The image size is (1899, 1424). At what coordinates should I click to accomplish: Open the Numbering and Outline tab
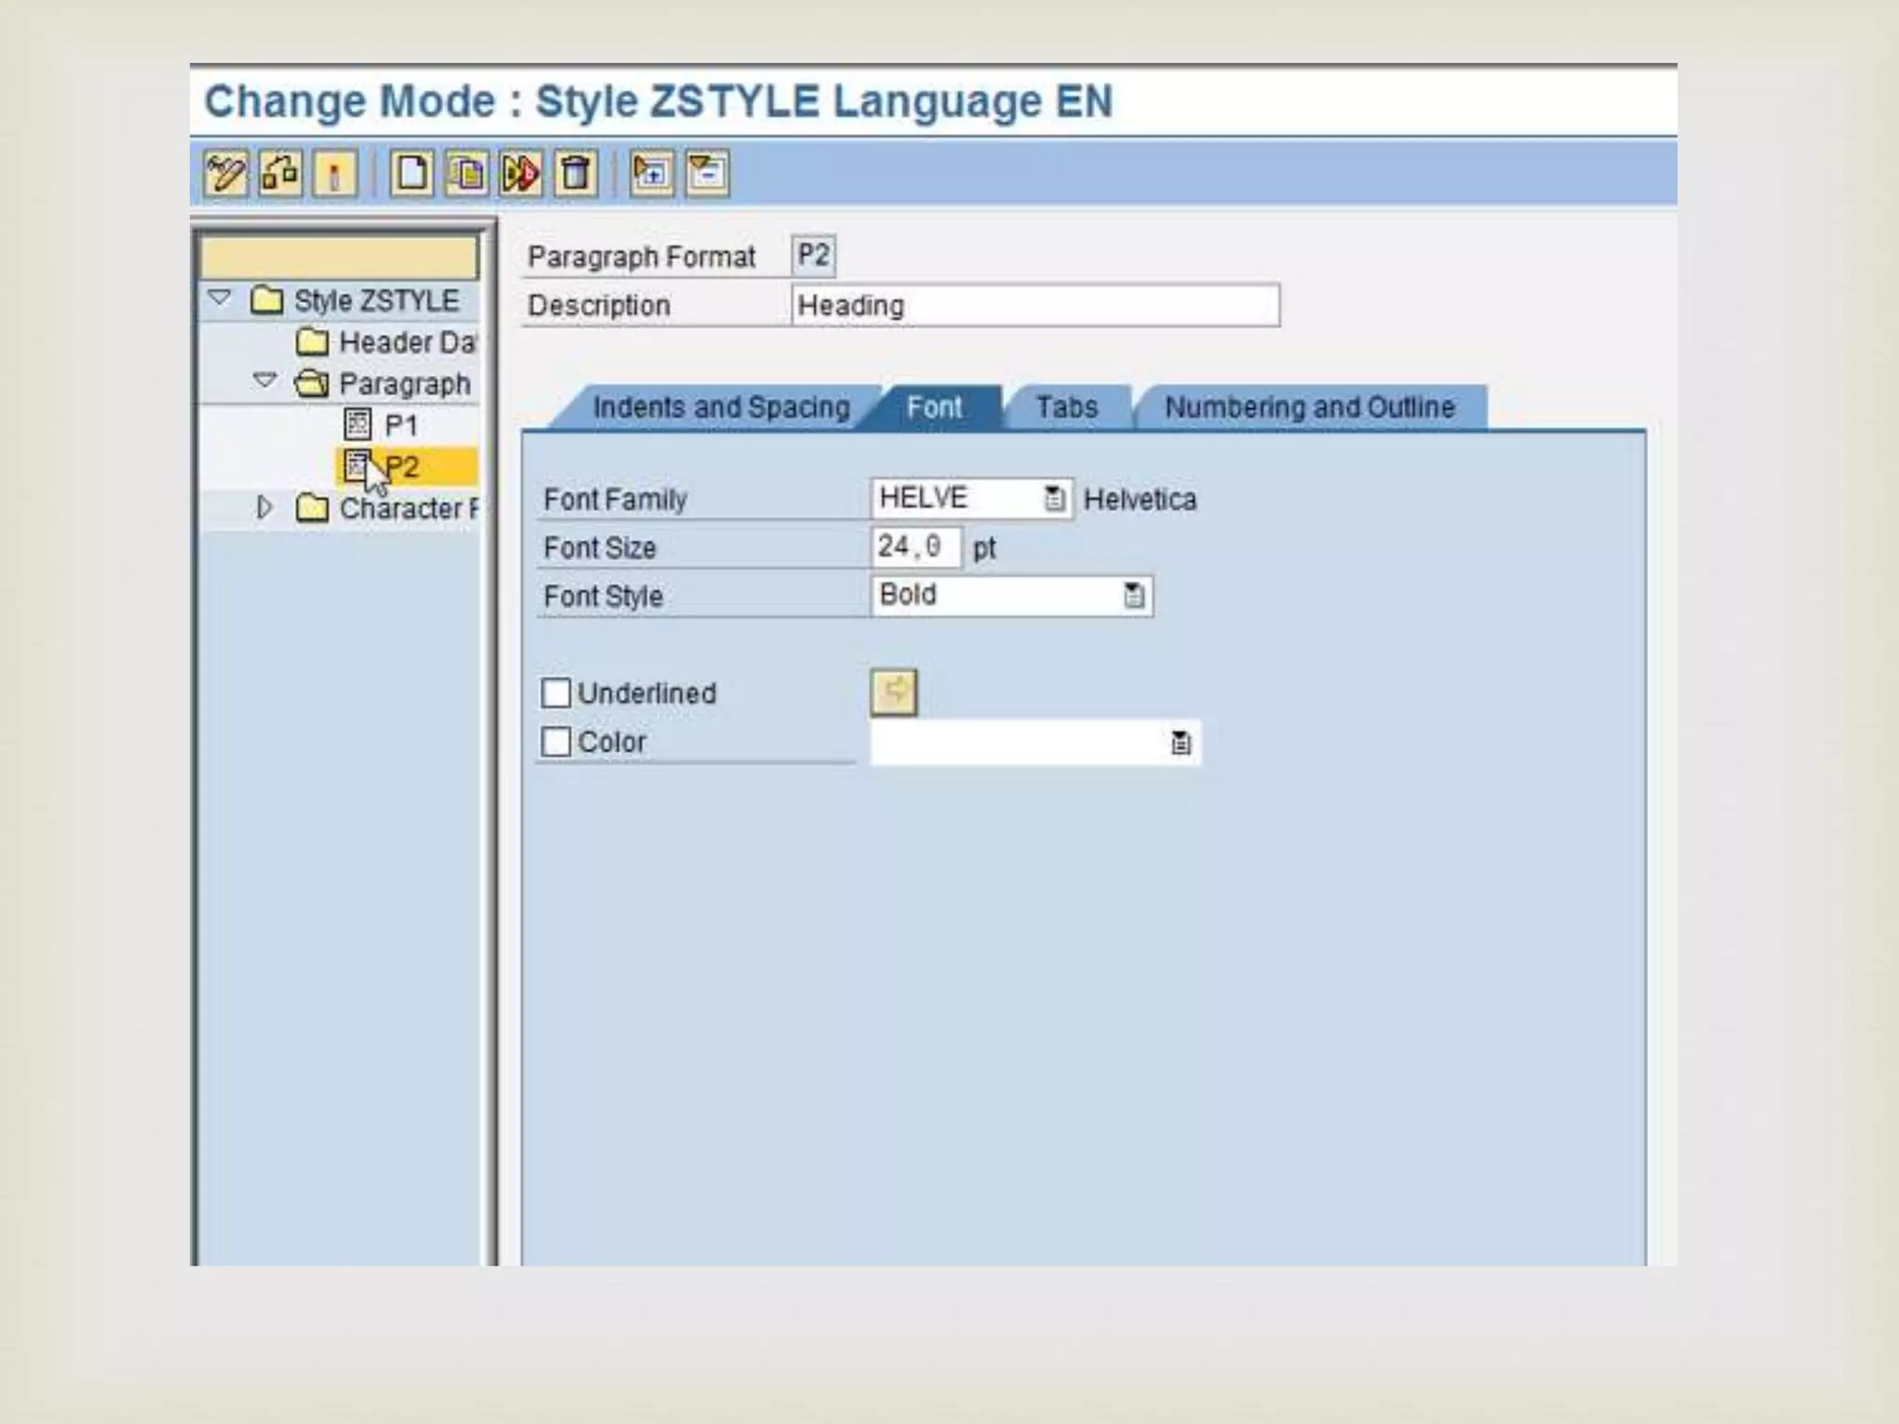[x=1309, y=408]
